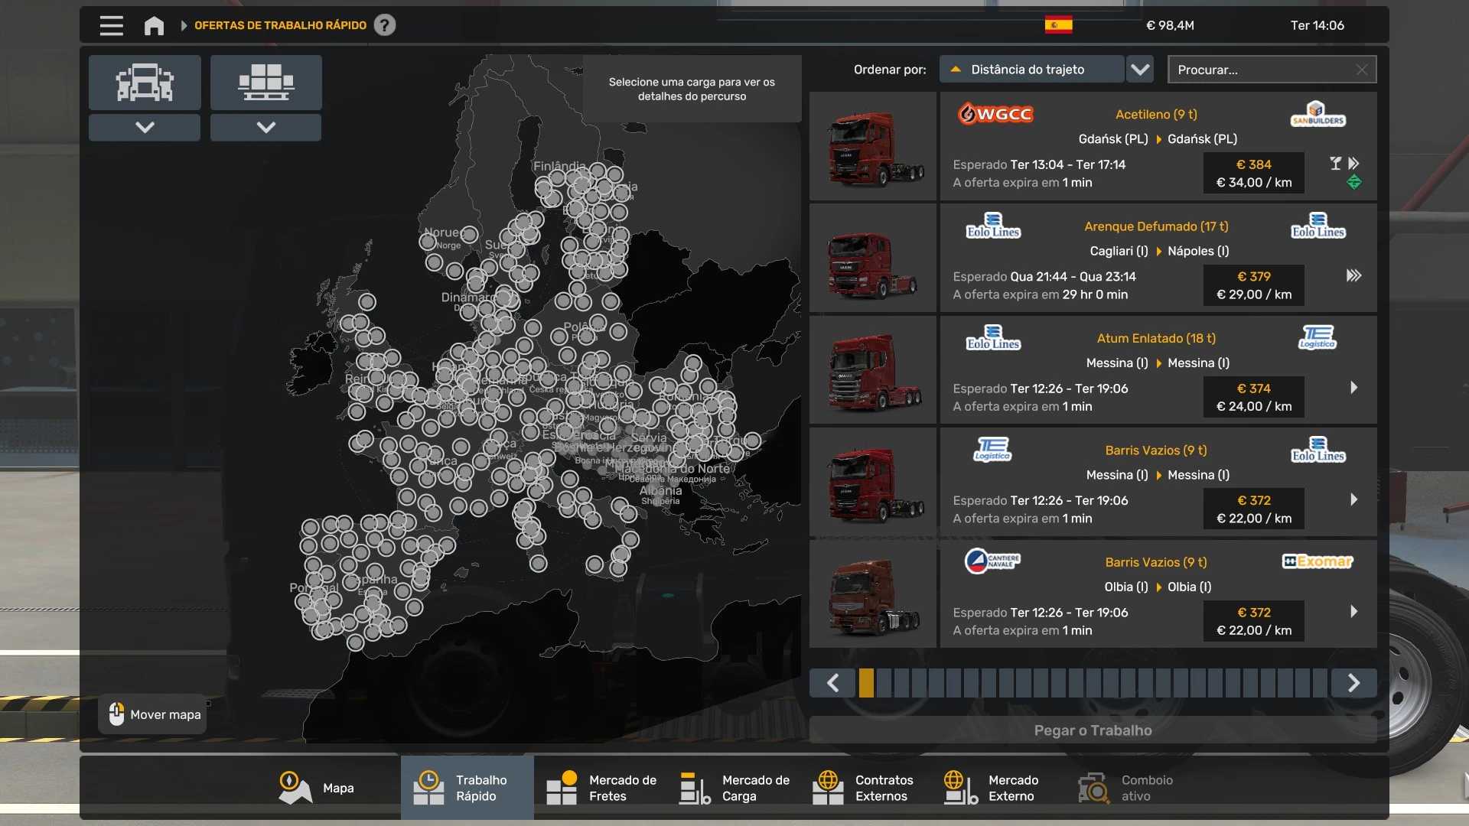Open the help question mark icon
This screenshot has height=826, width=1469.
385,25
